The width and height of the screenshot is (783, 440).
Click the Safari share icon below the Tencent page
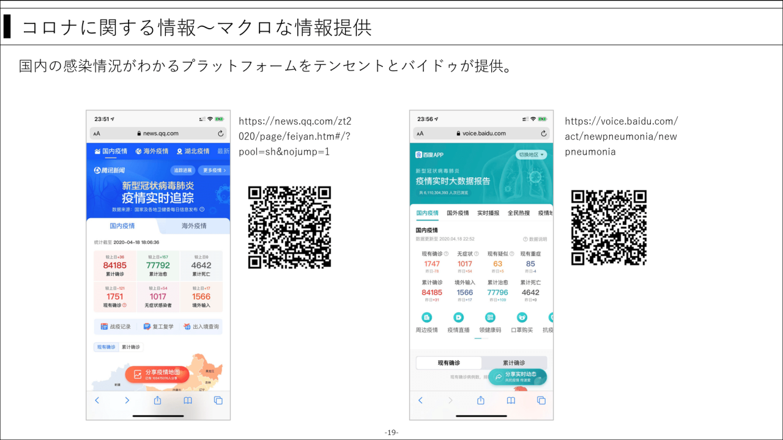(157, 400)
